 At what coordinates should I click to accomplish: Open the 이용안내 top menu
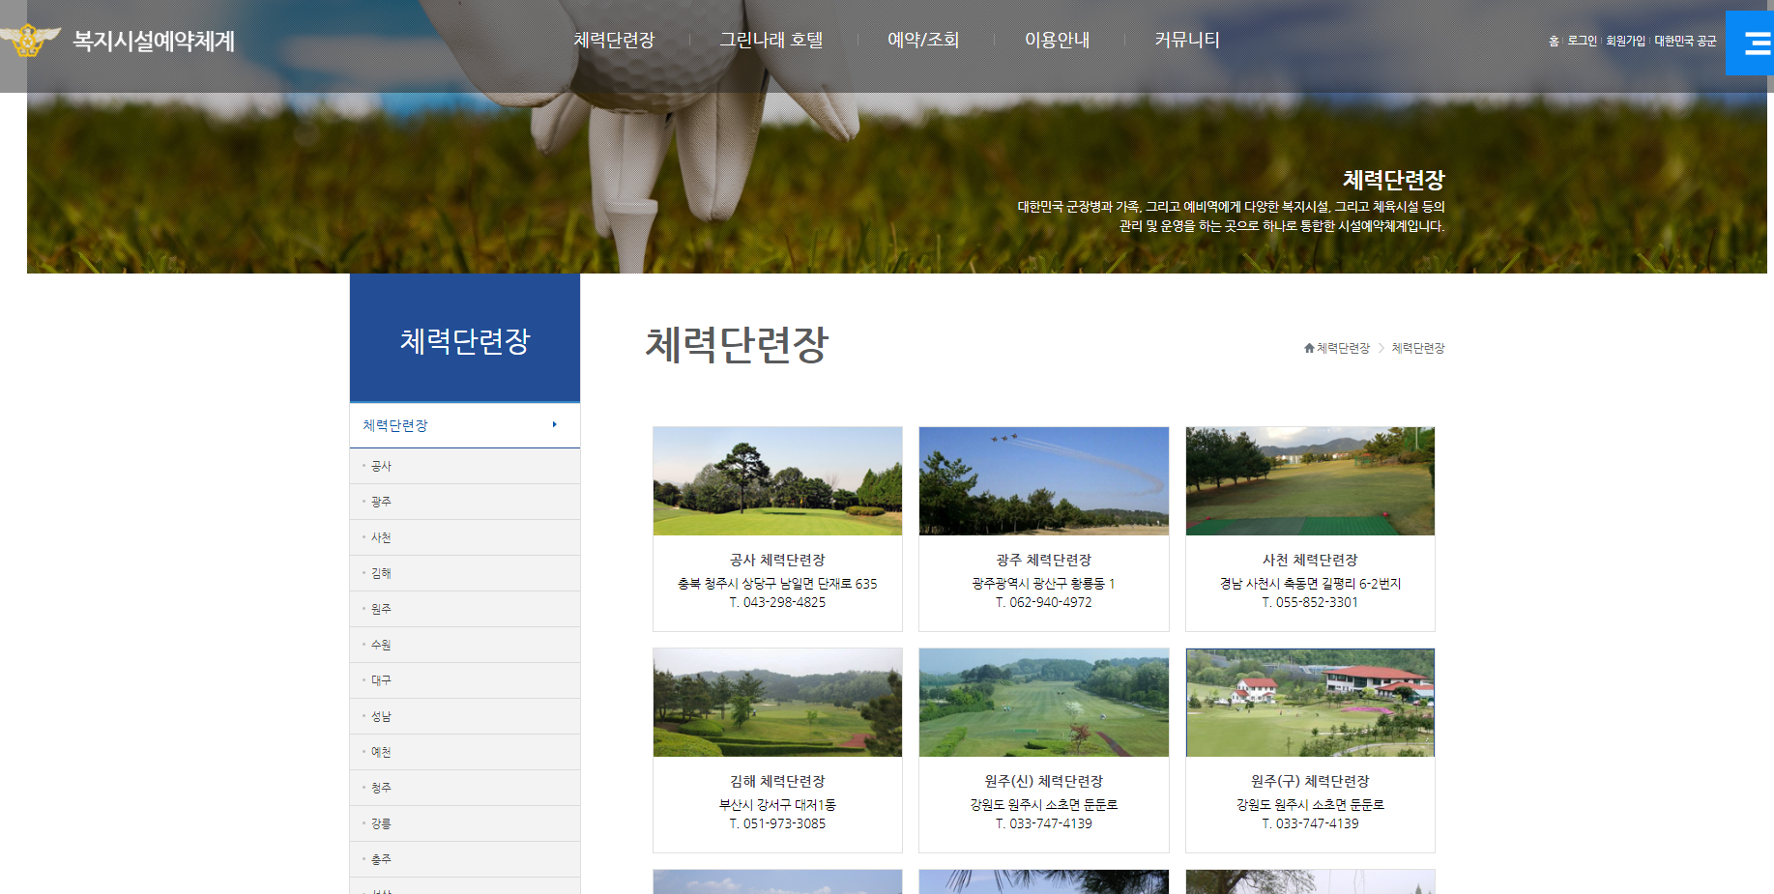coord(1058,40)
